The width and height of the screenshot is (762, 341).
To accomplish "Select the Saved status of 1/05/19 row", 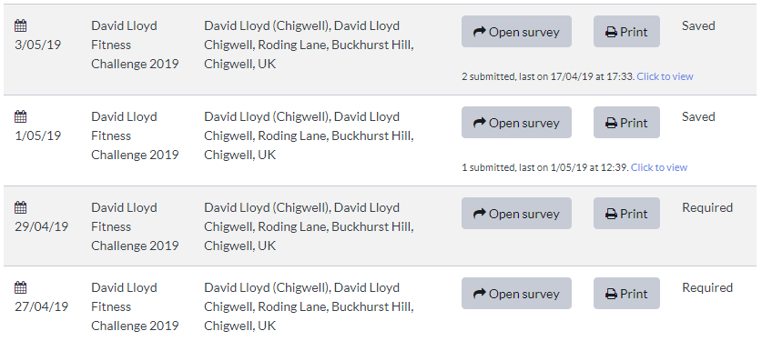I will tap(698, 117).
